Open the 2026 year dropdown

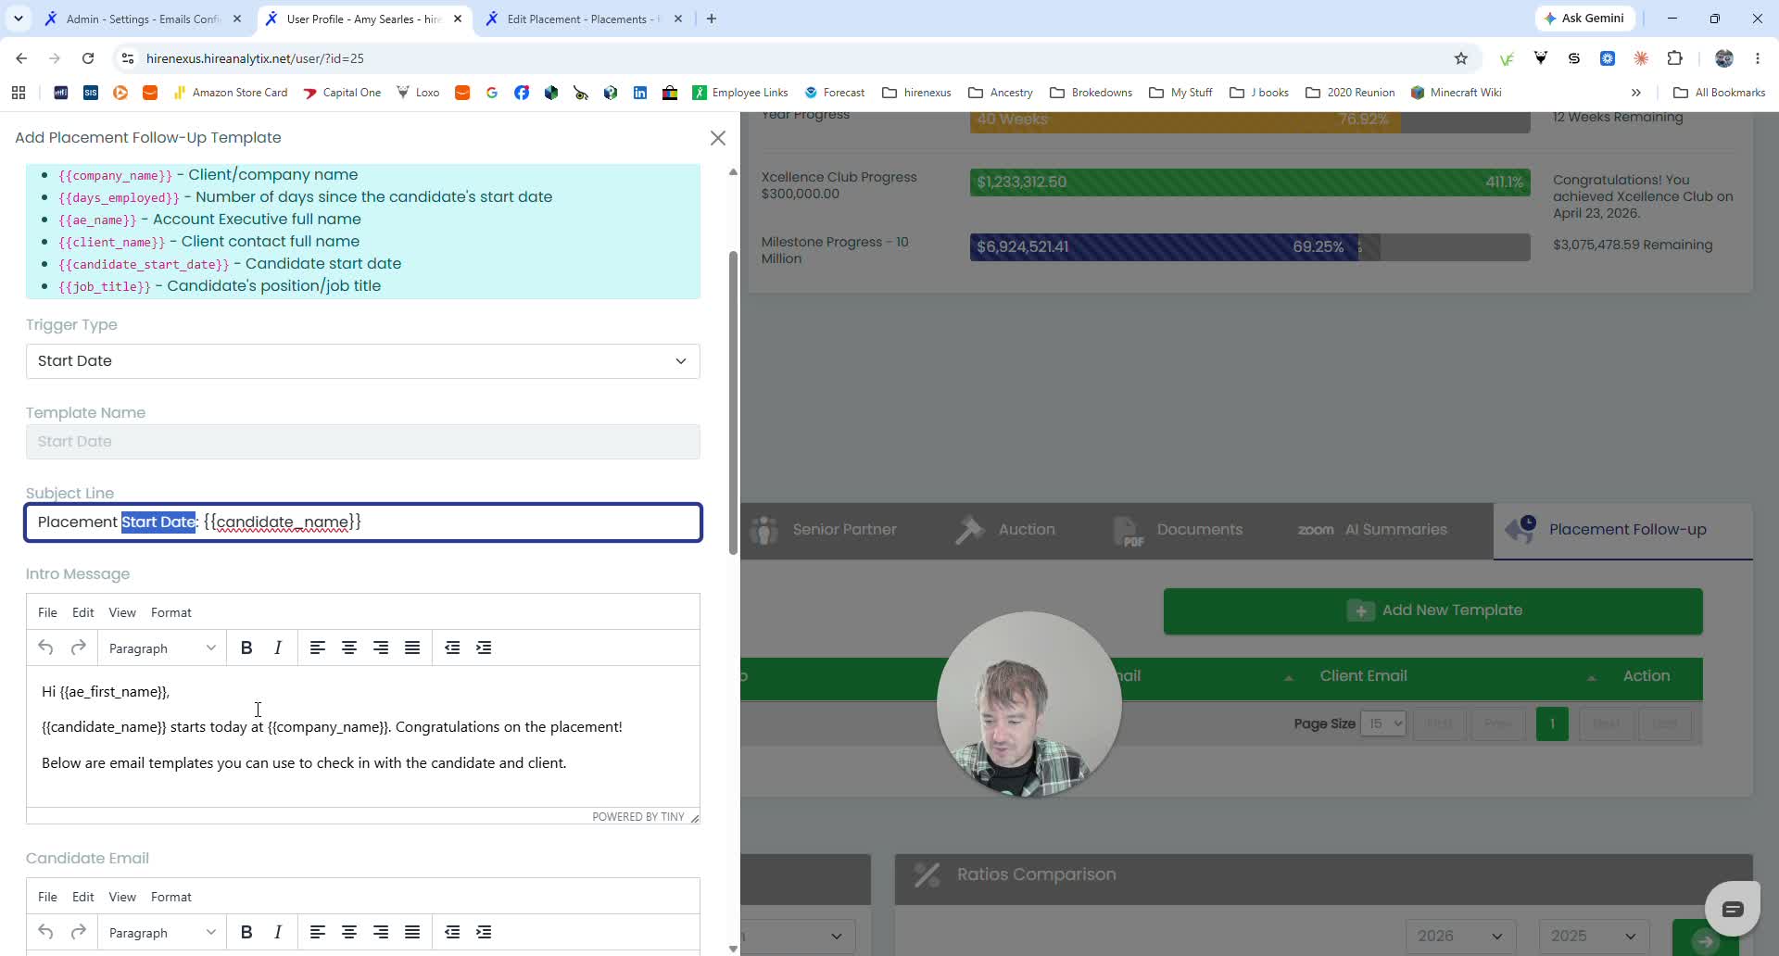(x=1460, y=937)
